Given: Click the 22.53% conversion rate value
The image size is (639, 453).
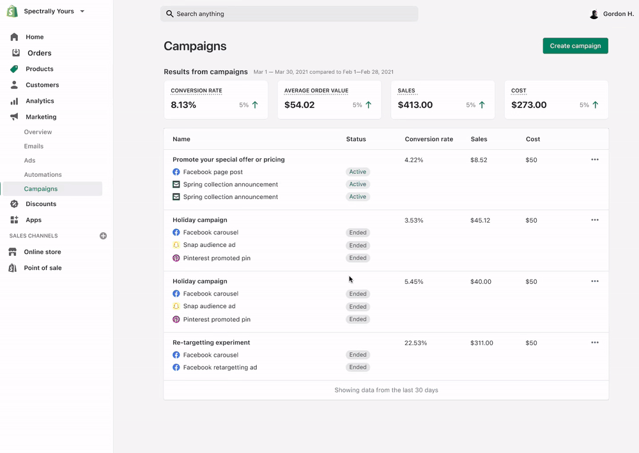Looking at the screenshot, I should (416, 343).
